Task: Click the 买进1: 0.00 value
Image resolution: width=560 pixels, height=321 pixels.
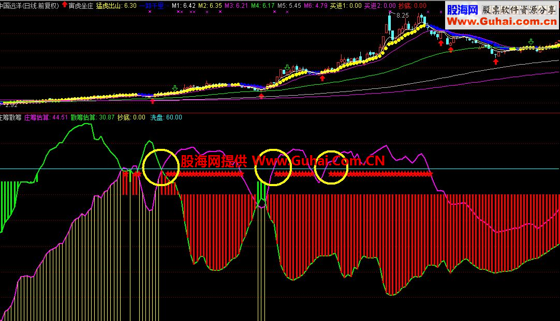Action: pyautogui.click(x=346, y=6)
